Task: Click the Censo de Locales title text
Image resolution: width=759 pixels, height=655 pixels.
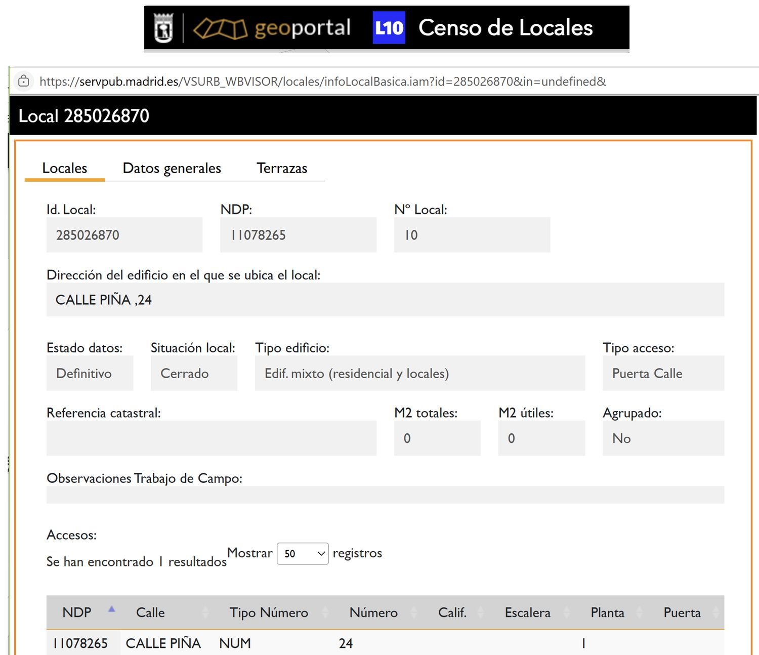Action: pyautogui.click(x=505, y=28)
